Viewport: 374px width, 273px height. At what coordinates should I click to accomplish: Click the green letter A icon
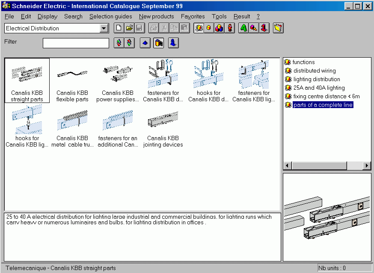coord(243,28)
